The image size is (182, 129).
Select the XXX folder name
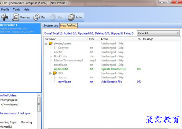click(x=61, y=73)
